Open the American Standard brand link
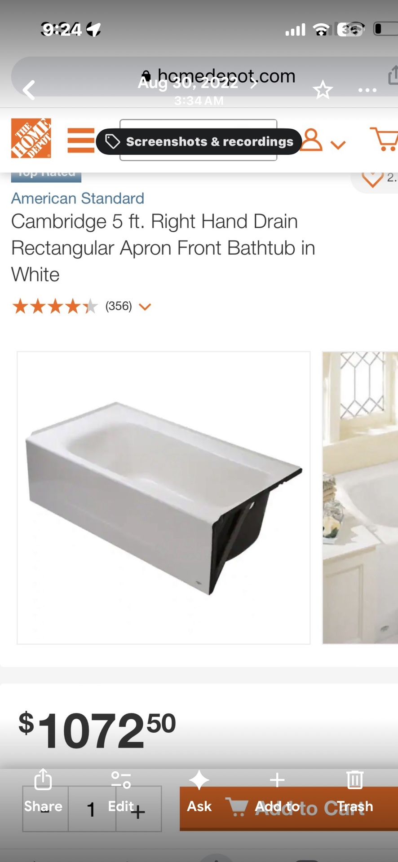 click(x=78, y=198)
